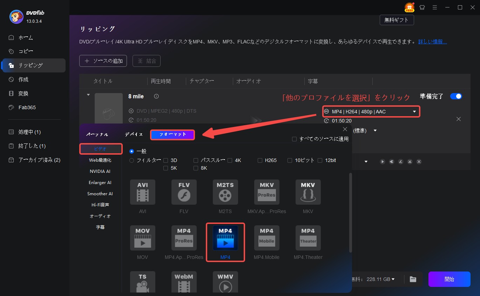Toggle the 準備完了 switch
The image size is (480, 296).
(456, 96)
